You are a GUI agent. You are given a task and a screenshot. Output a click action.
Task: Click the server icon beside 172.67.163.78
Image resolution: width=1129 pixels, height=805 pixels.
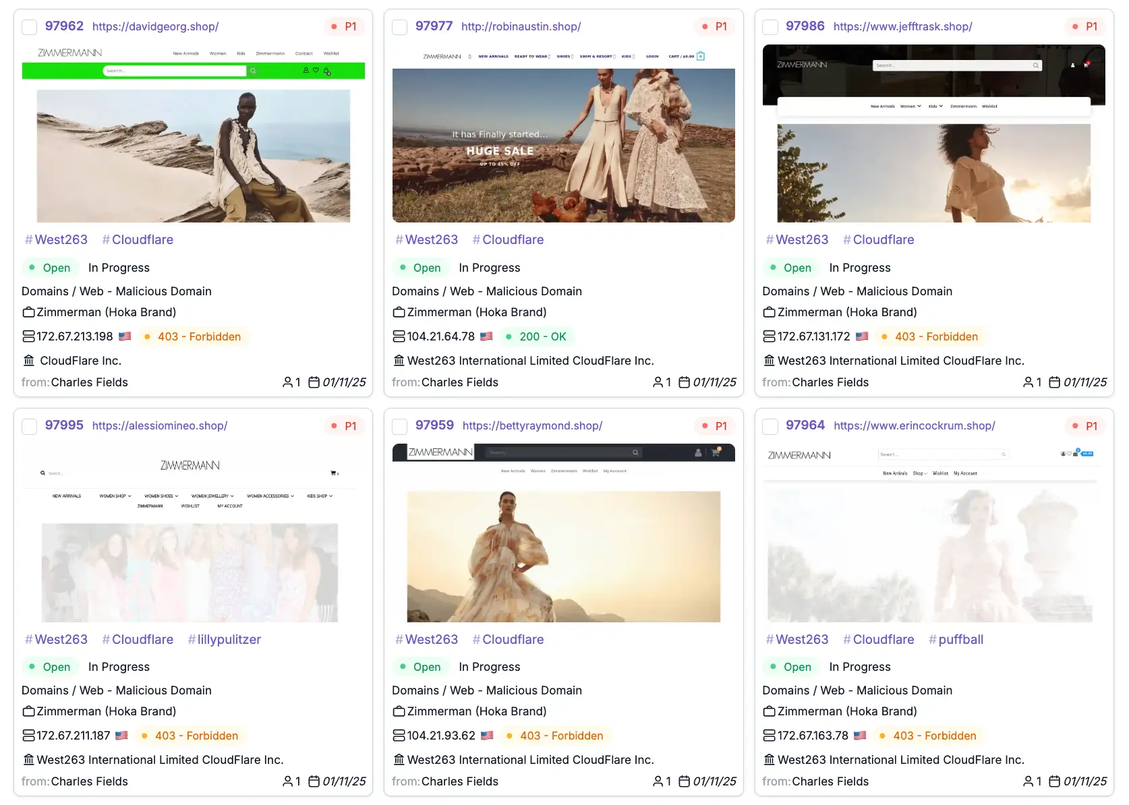pyautogui.click(x=769, y=736)
